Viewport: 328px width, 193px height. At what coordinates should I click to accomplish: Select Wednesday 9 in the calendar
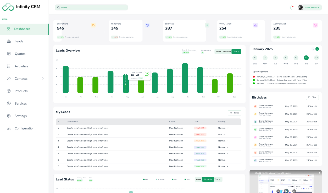point(286,58)
